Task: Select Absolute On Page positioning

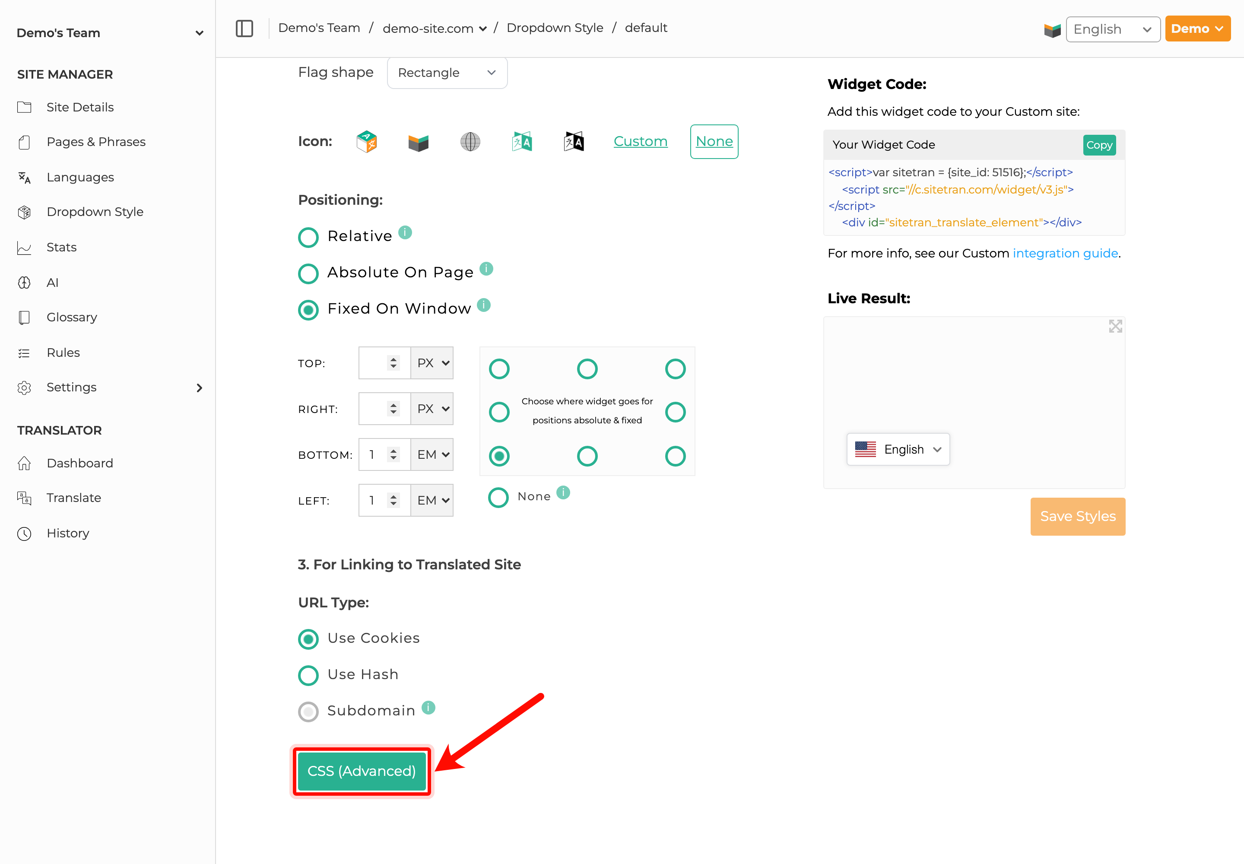Action: click(308, 273)
